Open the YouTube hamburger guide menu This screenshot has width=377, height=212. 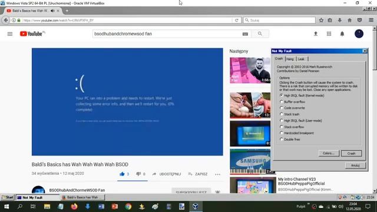point(10,34)
